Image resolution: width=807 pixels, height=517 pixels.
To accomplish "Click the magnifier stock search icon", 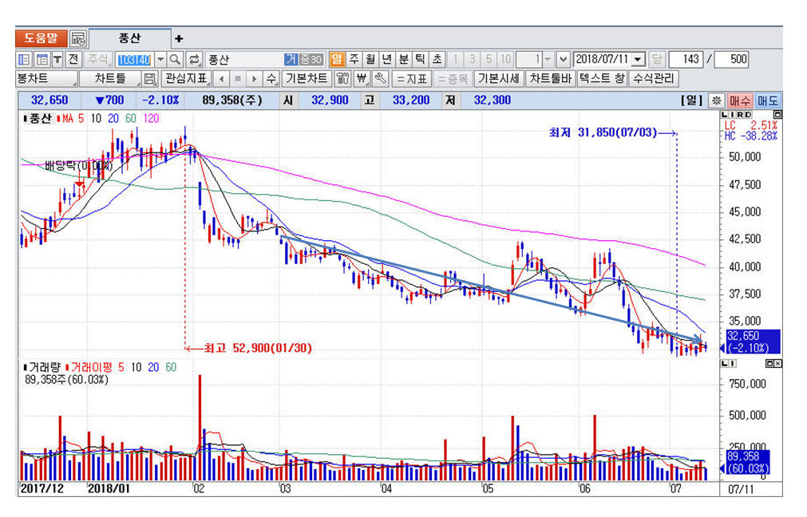I will tap(175, 60).
